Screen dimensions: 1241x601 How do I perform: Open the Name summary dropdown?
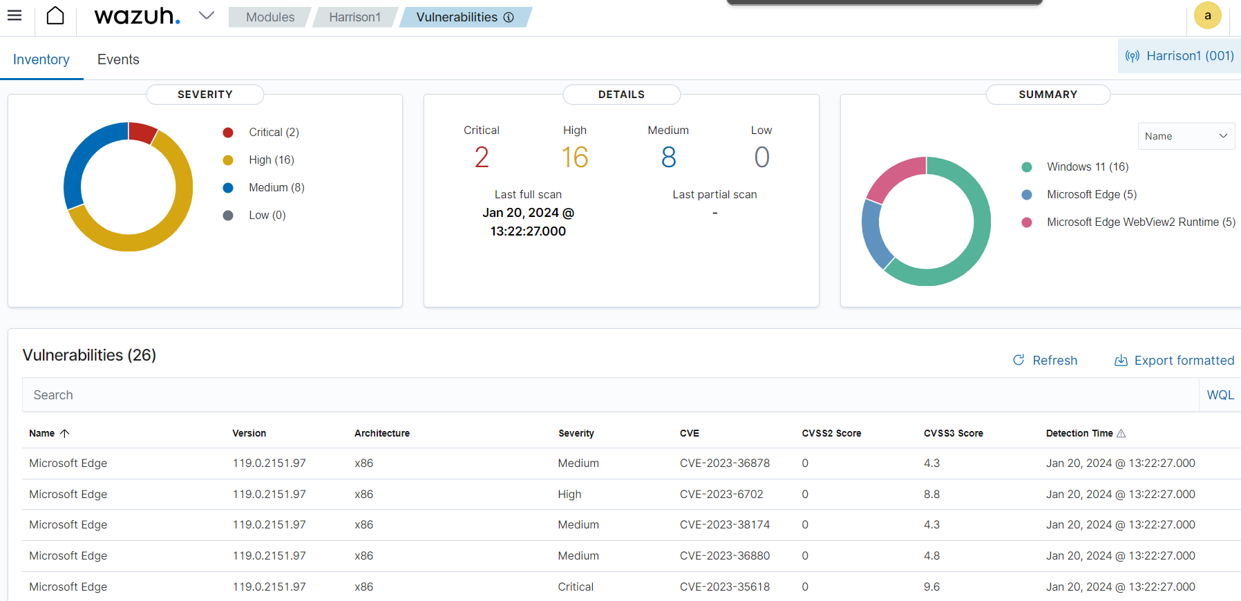1185,136
